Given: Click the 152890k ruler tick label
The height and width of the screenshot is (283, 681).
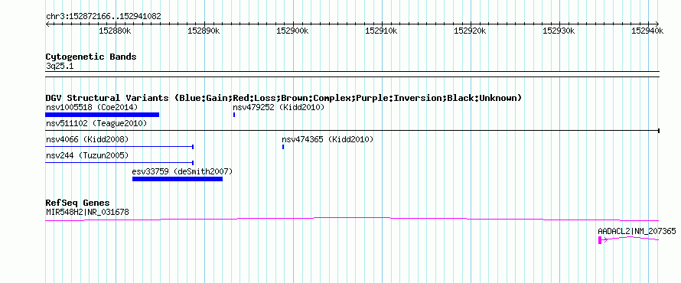Looking at the screenshot, I should [204, 31].
